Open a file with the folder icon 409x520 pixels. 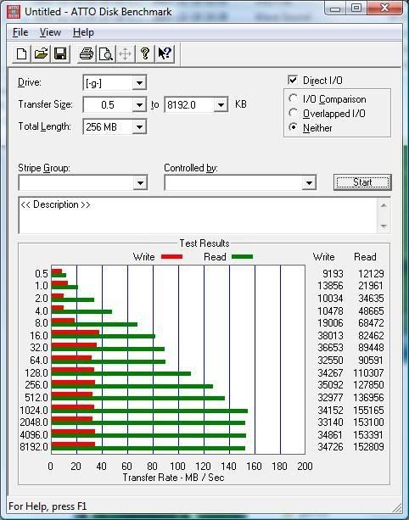coord(41,53)
